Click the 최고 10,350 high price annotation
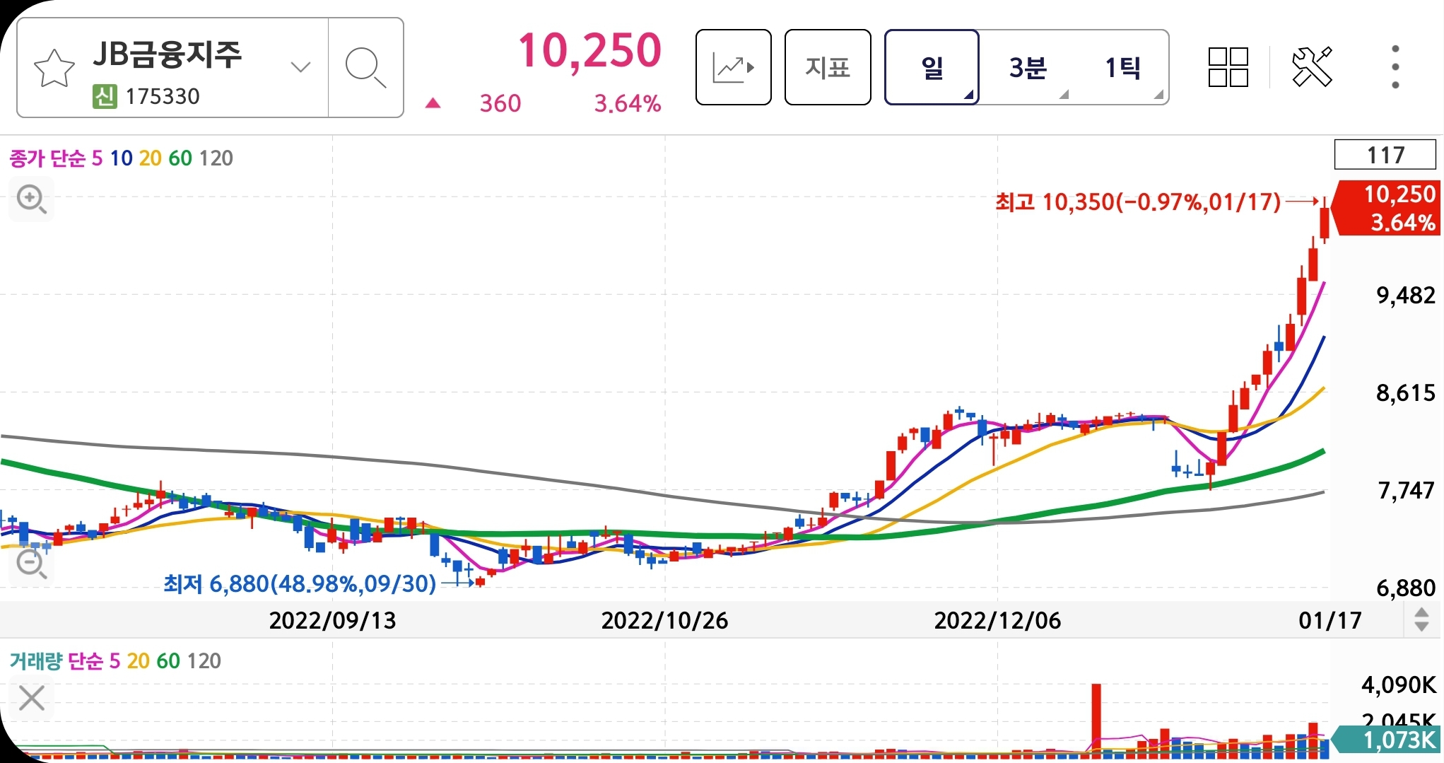 [x=1138, y=202]
